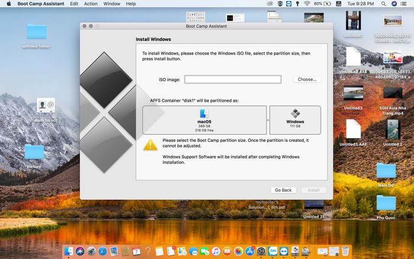Open the App Store Dock icon
This screenshot has width=414, height=259.
[x=250, y=251]
